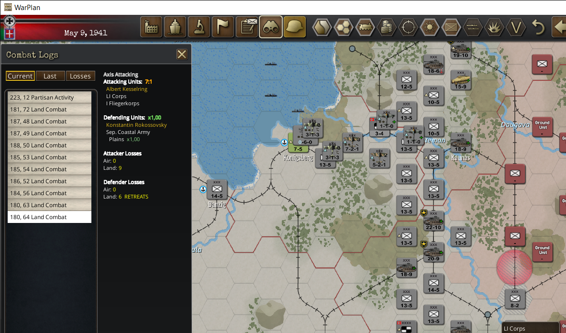Select the 5-2-1 air unit
Viewport: 566px width, 333px height.
point(379,158)
